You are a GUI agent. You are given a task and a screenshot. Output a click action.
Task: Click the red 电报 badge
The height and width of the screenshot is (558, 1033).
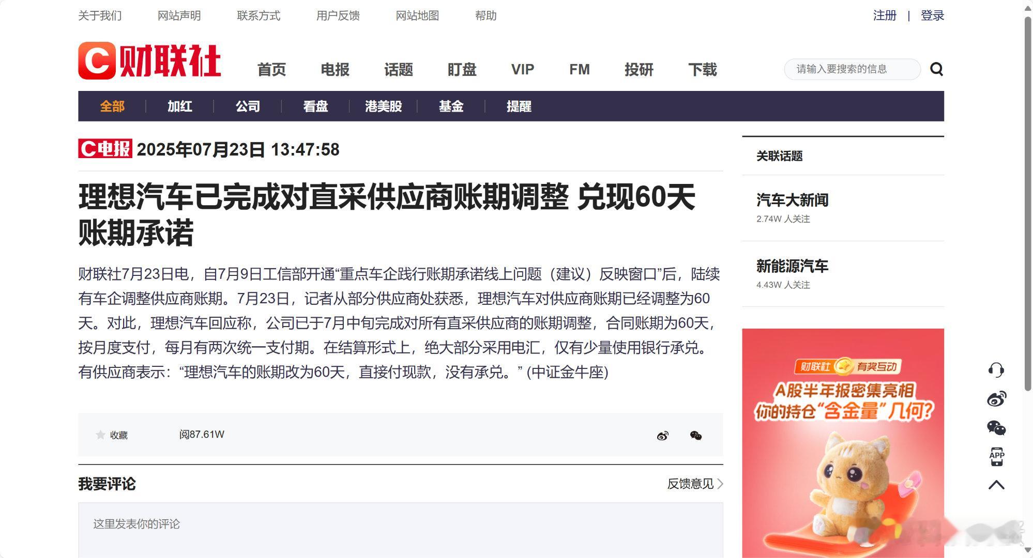(105, 149)
